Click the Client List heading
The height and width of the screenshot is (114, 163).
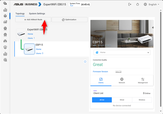point(98,93)
